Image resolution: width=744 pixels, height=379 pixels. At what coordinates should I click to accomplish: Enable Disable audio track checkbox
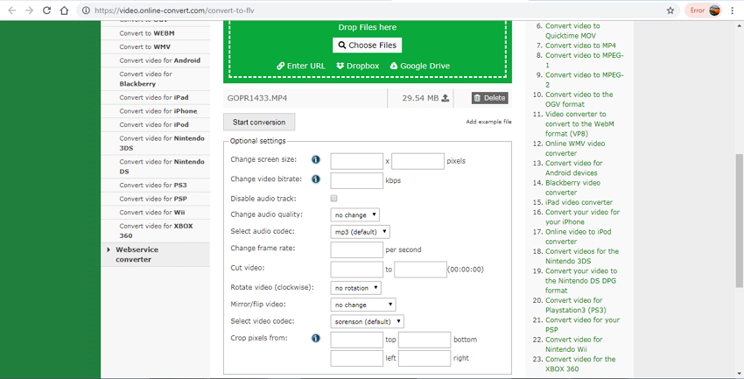(x=333, y=199)
